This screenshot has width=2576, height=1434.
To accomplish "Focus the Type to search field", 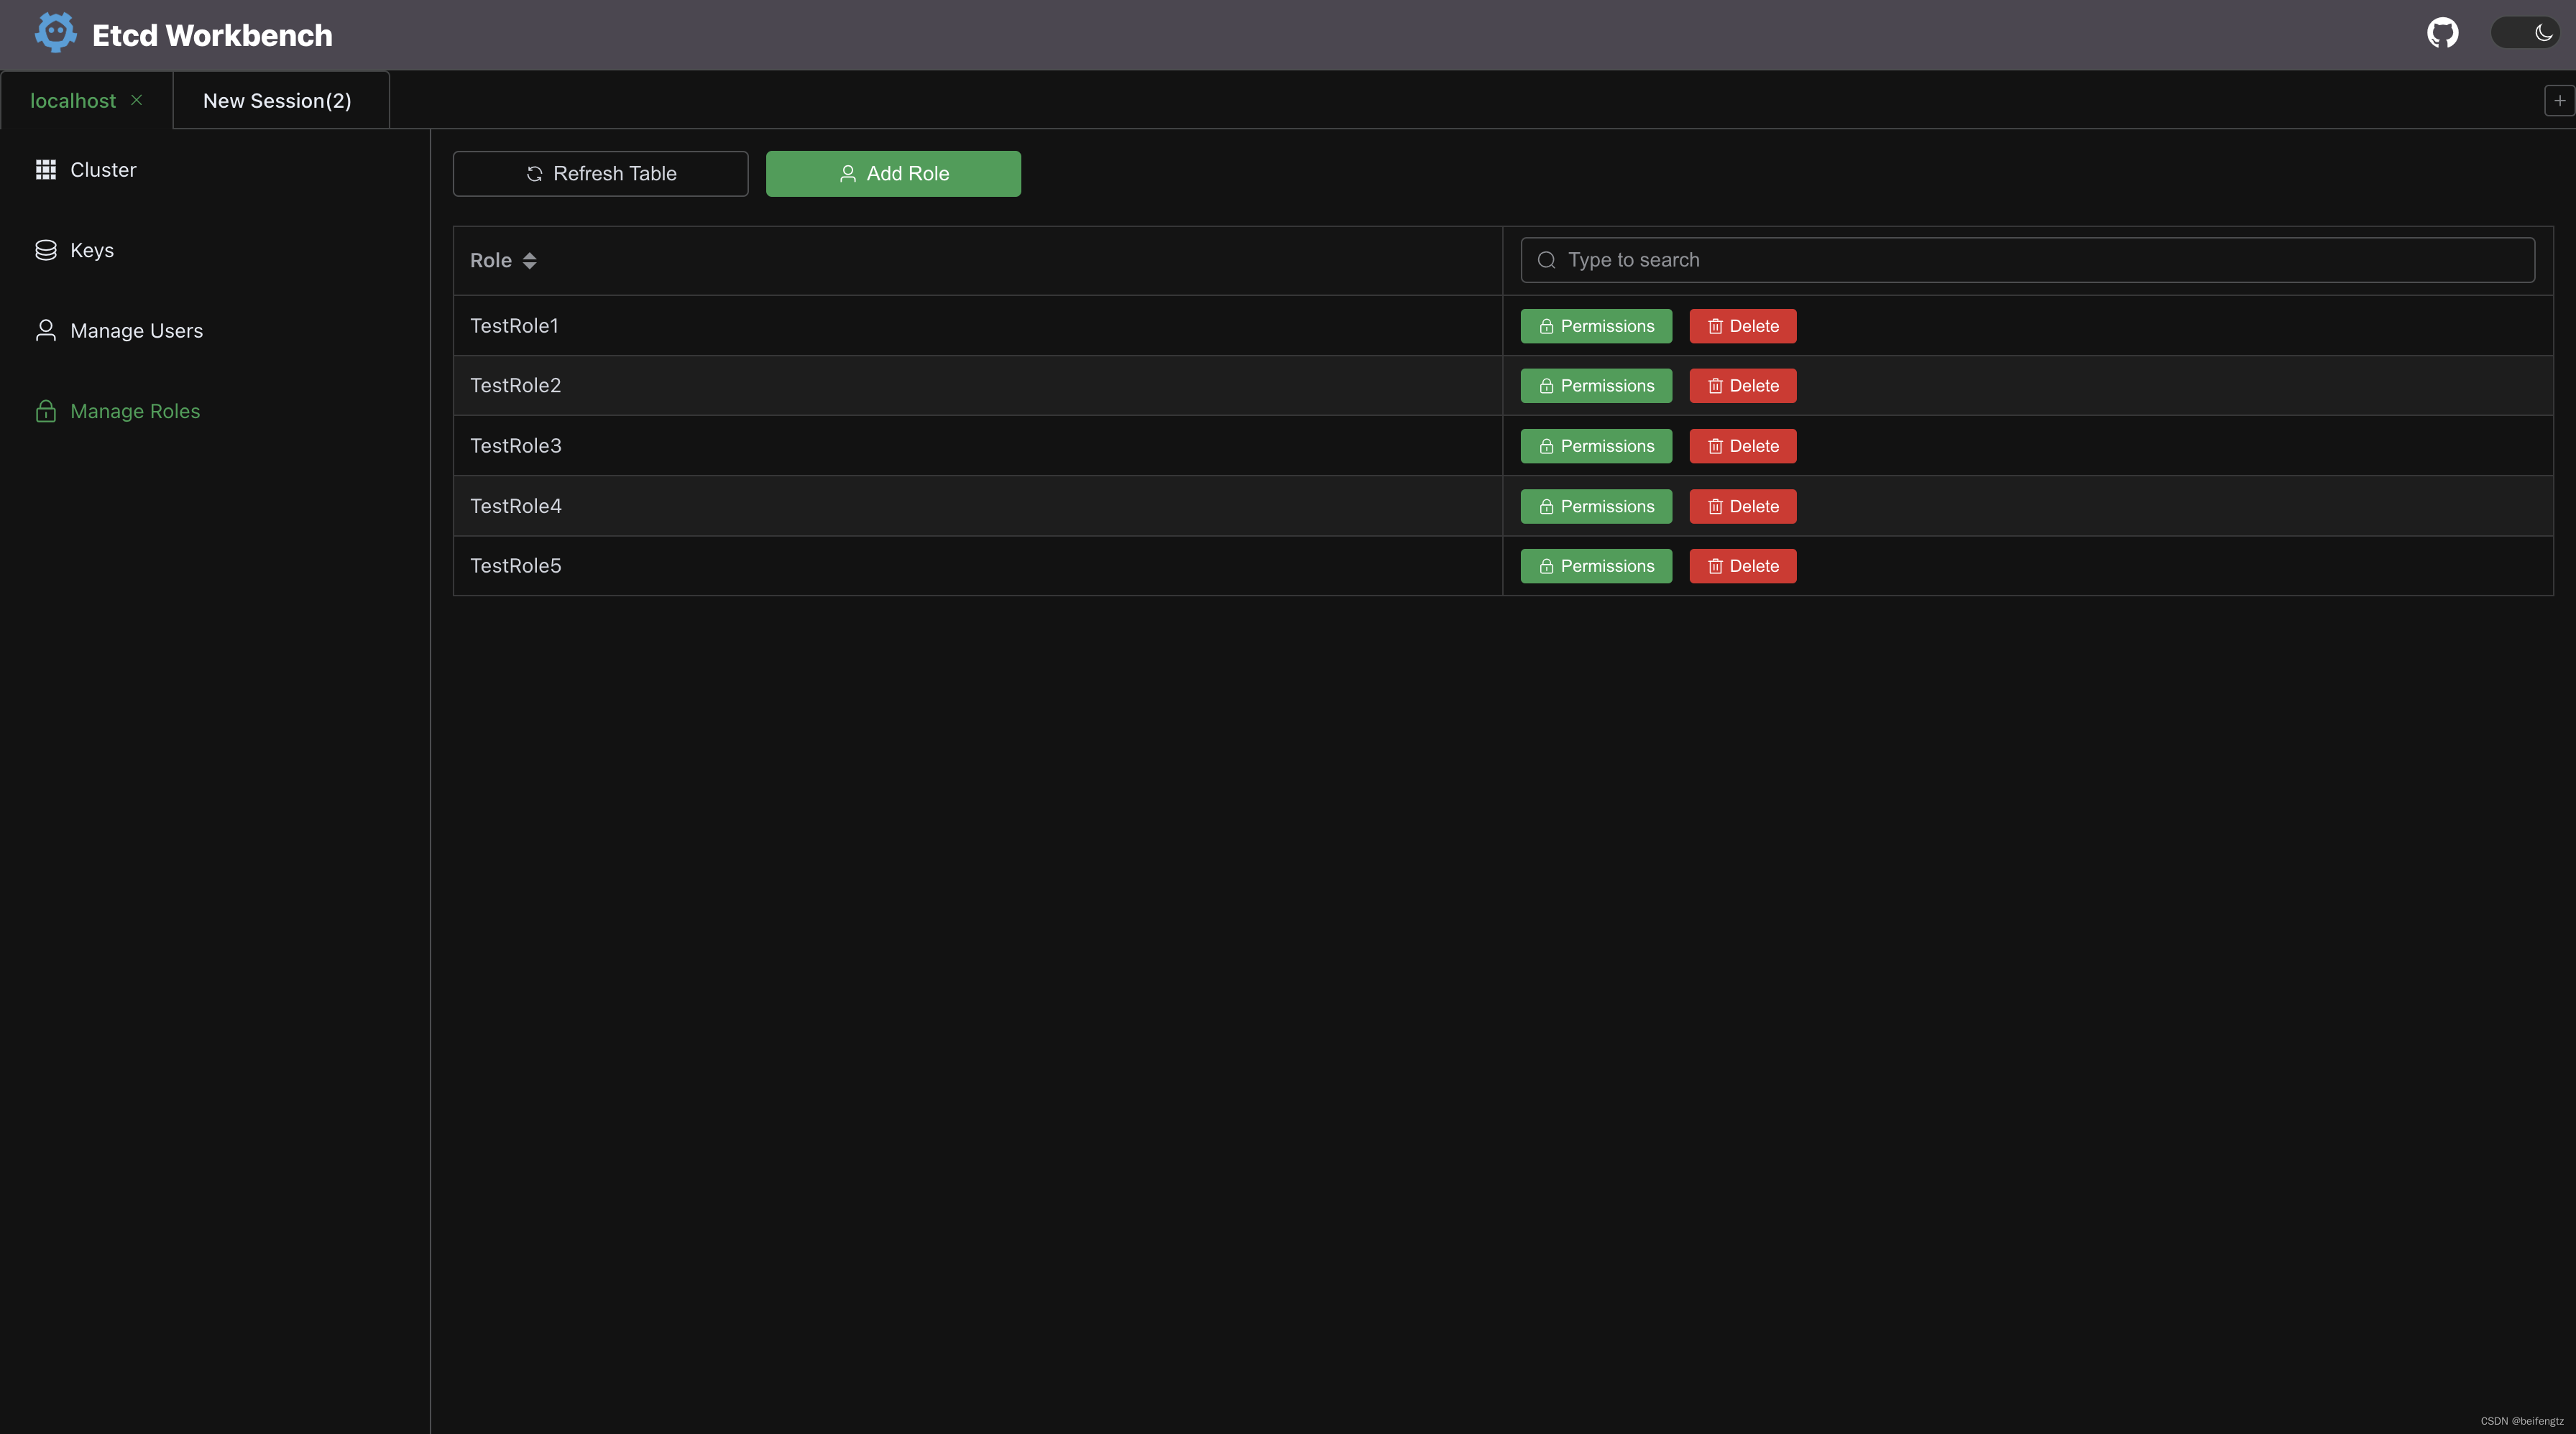I will pyautogui.click(x=2027, y=260).
